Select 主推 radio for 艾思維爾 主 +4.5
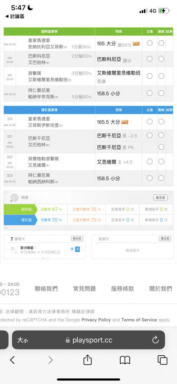 pos(150,162)
